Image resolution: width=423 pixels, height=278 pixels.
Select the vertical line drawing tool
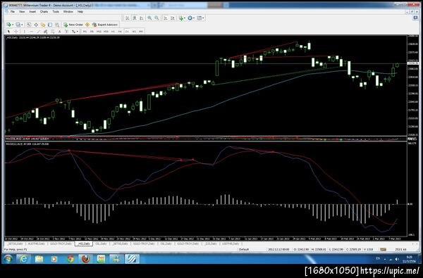point(24,31)
